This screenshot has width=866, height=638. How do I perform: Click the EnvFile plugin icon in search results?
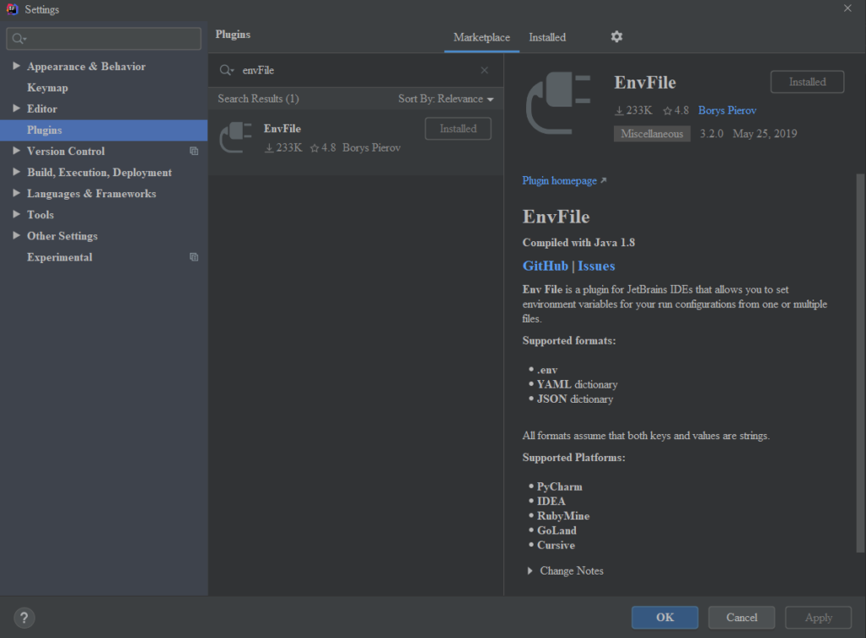click(236, 137)
